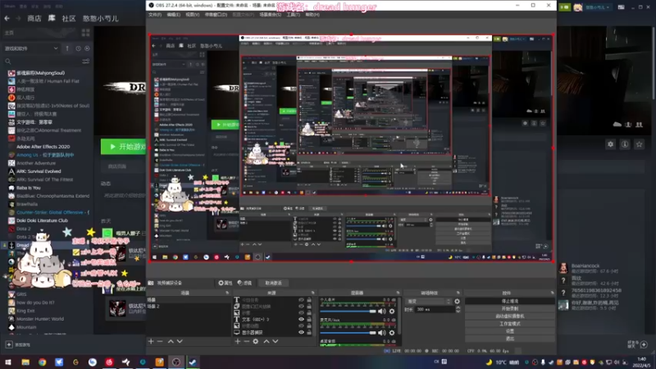Click the Steam icon on taskbar

click(x=193, y=362)
